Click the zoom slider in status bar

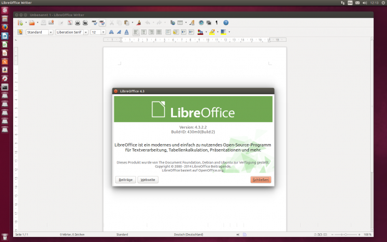(346, 235)
